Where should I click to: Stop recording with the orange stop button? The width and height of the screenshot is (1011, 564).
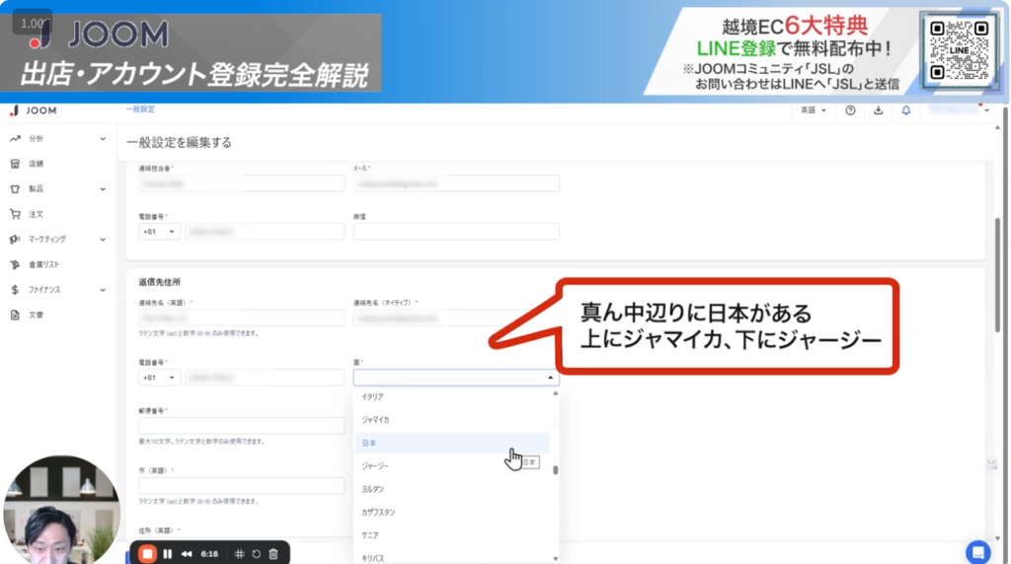click(x=147, y=554)
